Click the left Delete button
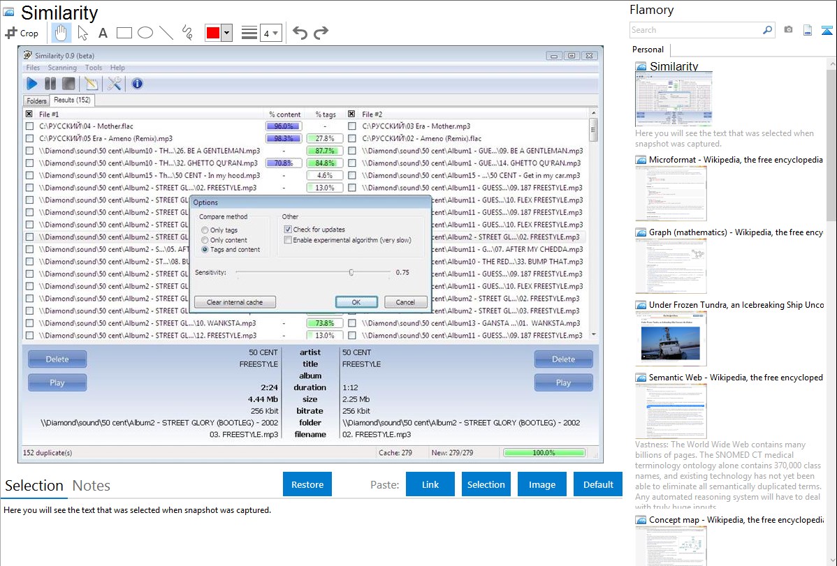The height and width of the screenshot is (566, 837). pyautogui.click(x=57, y=359)
